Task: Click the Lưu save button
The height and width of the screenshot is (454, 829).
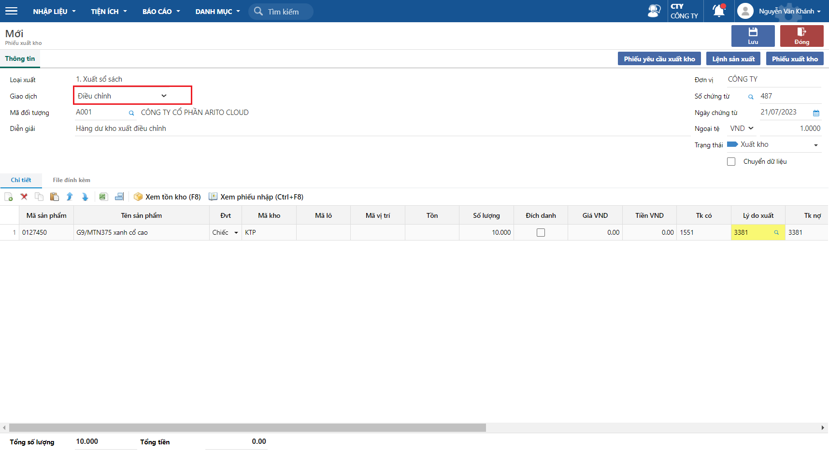Action: (753, 36)
